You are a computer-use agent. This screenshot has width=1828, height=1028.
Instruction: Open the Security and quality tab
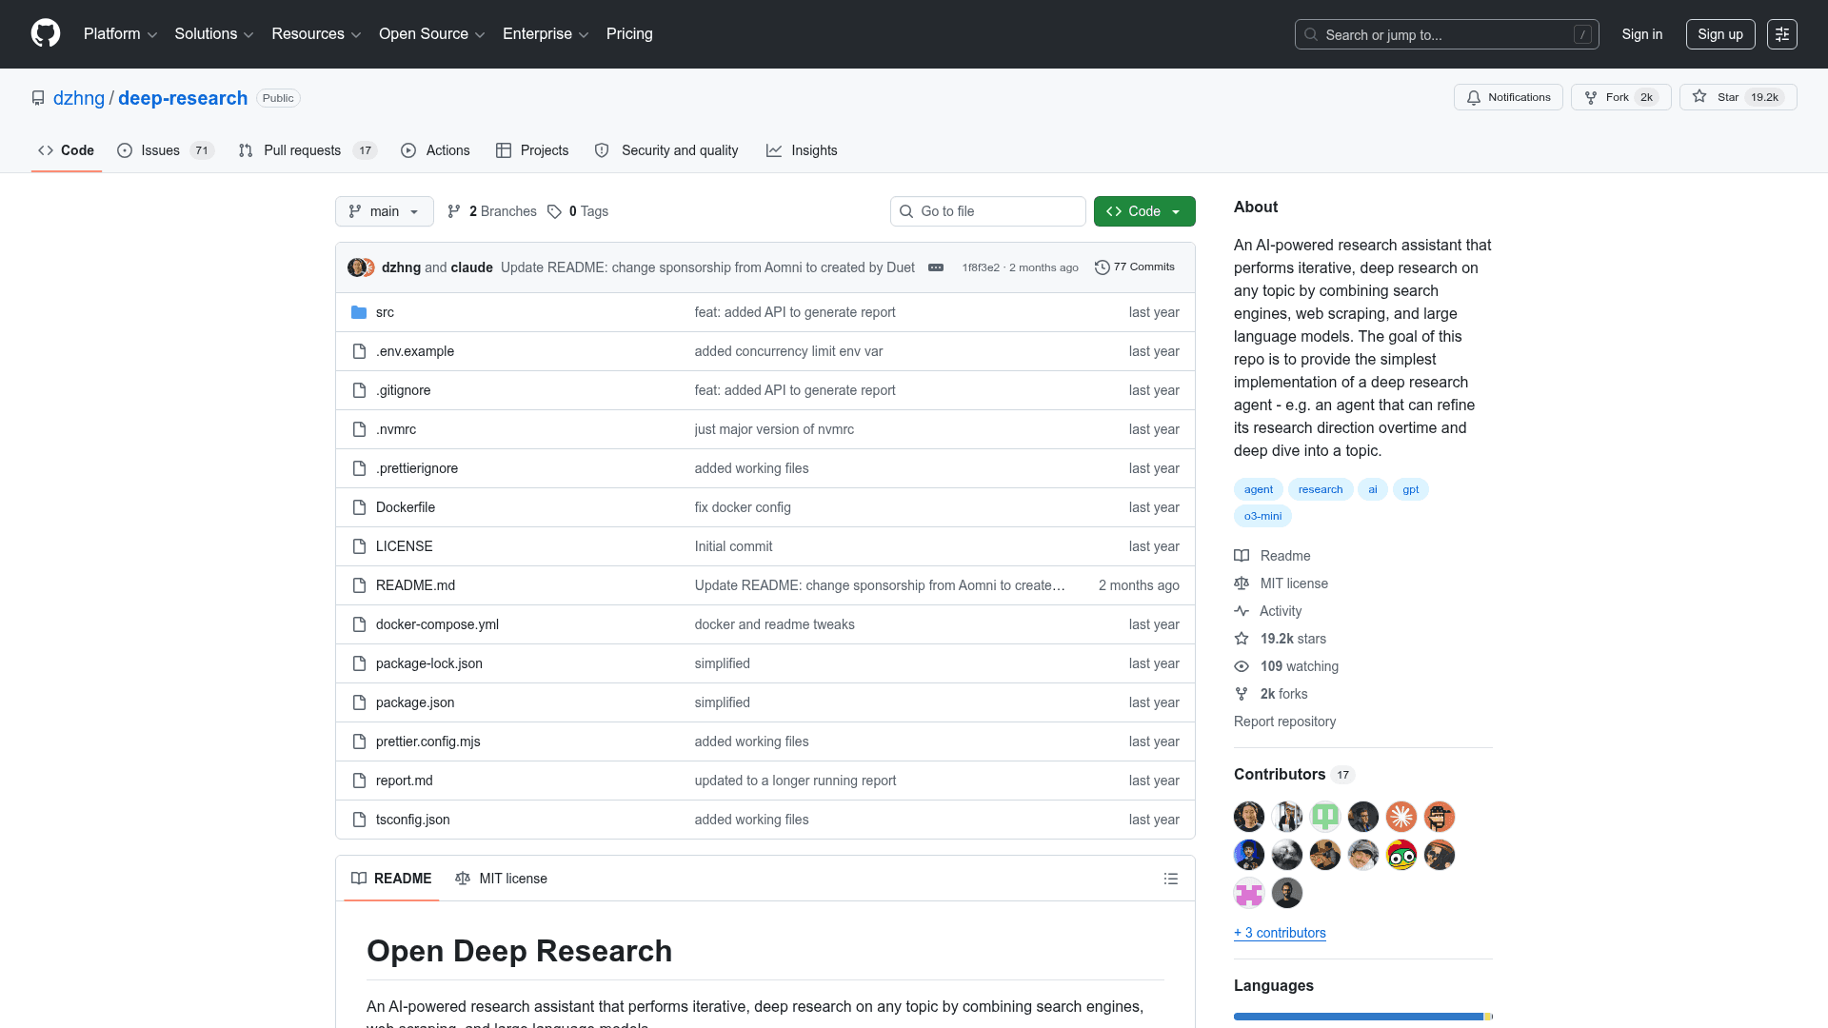[x=666, y=150]
